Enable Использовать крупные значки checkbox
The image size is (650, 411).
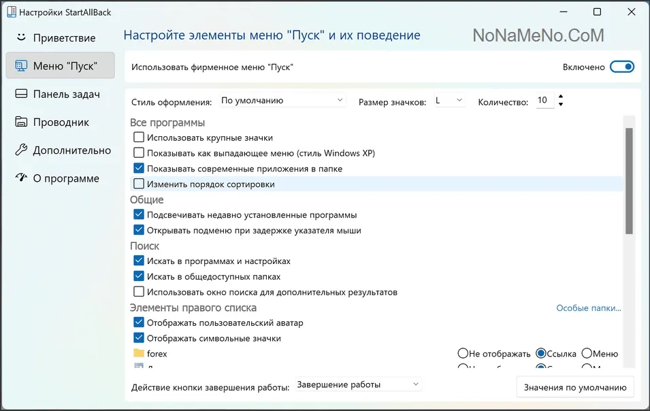click(x=139, y=137)
